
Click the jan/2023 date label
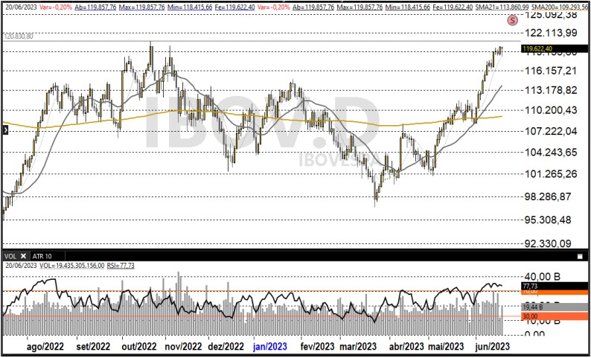pyautogui.click(x=269, y=346)
